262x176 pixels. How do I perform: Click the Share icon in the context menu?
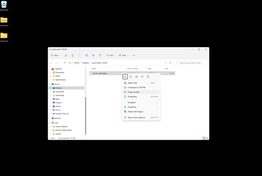(x=142, y=77)
